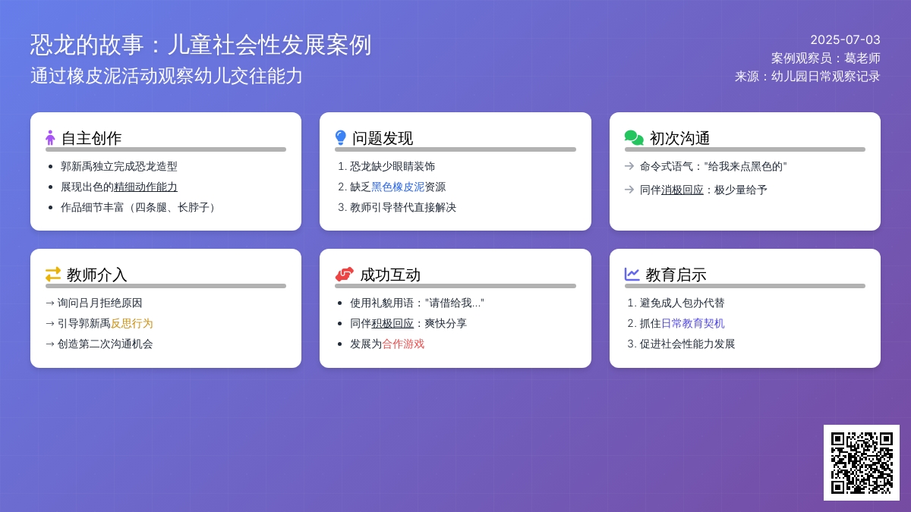Click the child icon beside 自主创作

pos(50,138)
